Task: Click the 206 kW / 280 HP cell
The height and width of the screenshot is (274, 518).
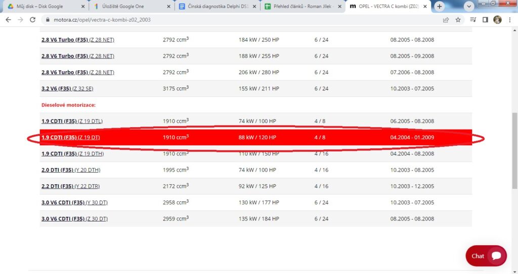Action: 258,72
